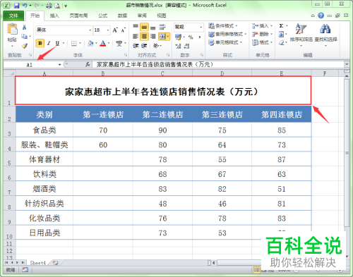This screenshot has width=353, height=277.
Task: Open the 文件 File tab
Action: coord(13,16)
